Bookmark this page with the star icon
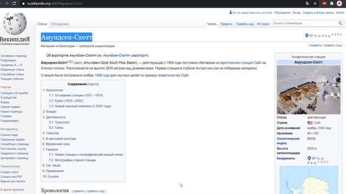346x194 pixels. 315,3
